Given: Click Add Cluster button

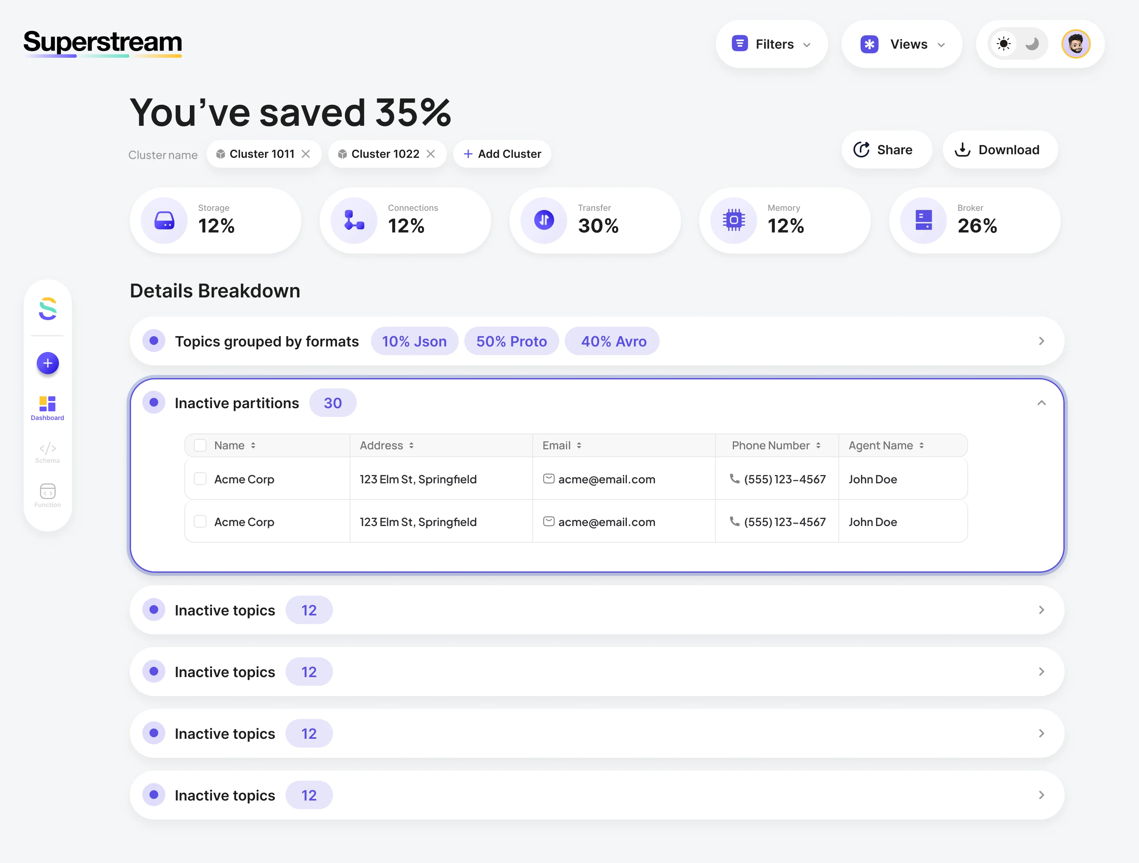Looking at the screenshot, I should (502, 154).
